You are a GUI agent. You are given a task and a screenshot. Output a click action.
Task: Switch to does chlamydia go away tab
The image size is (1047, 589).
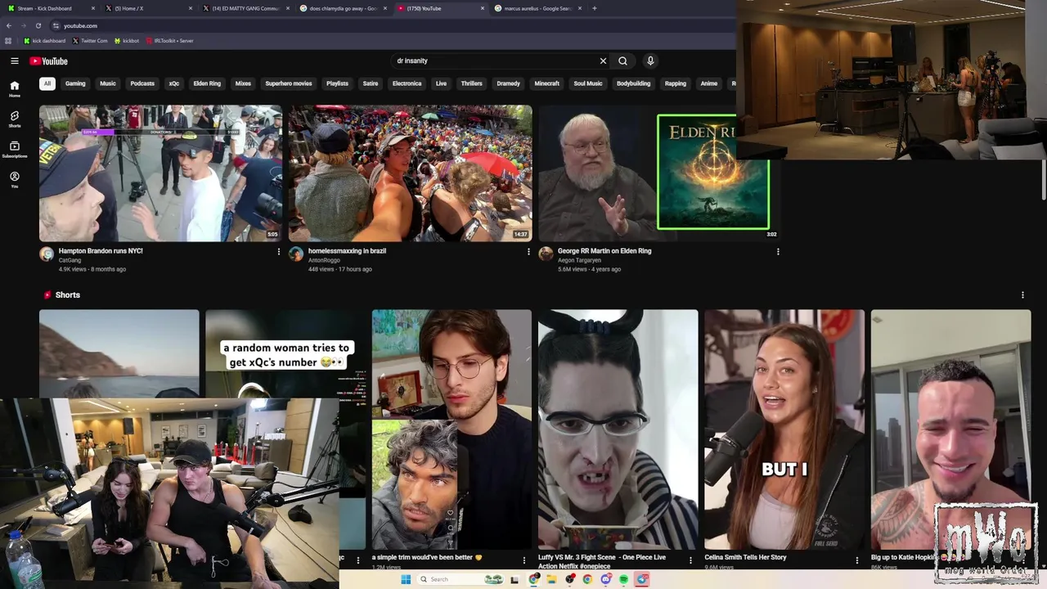345,8
